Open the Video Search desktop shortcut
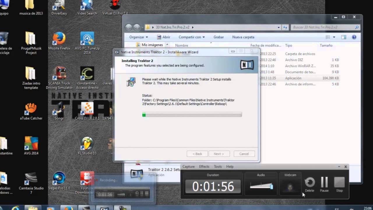Image resolution: width=373 pixels, height=210 pixels. tap(87, 8)
